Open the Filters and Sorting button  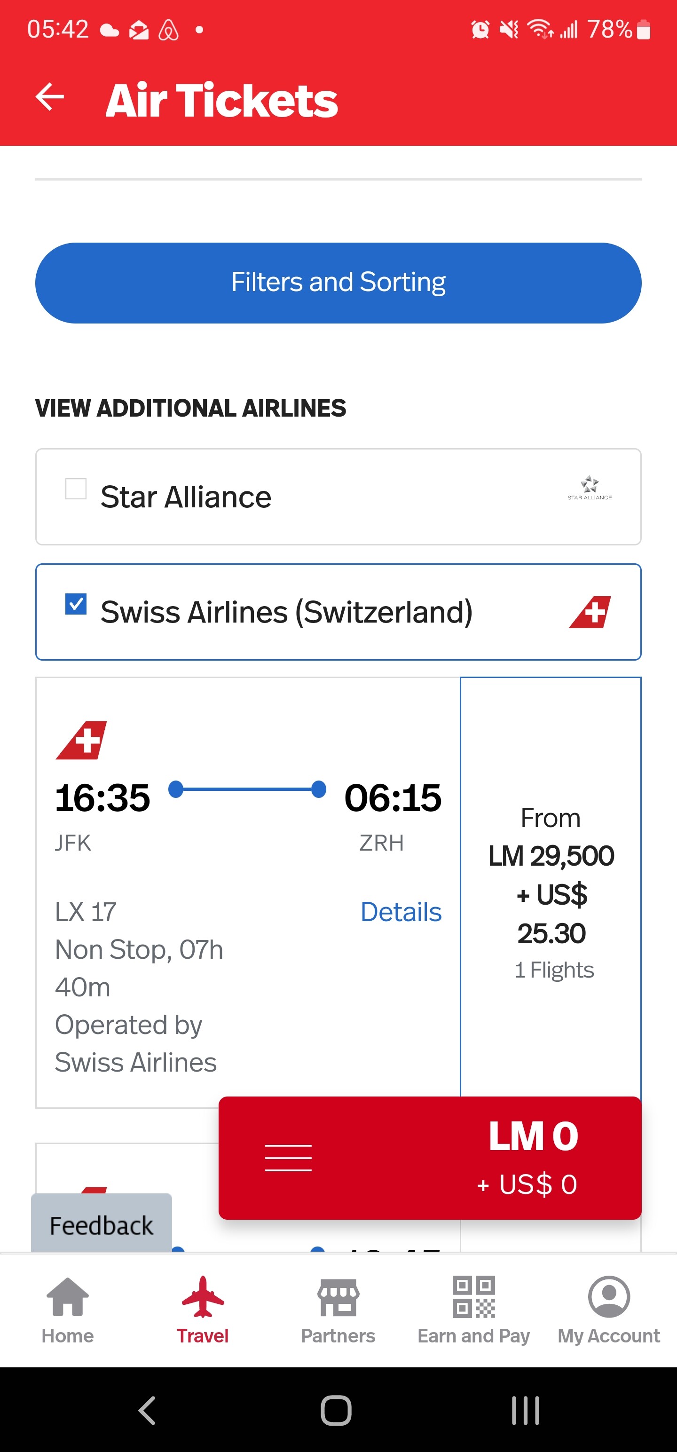click(x=338, y=283)
